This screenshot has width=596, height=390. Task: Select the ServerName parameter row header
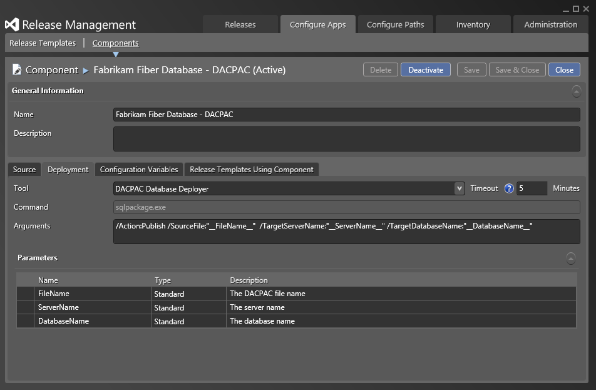(26, 307)
